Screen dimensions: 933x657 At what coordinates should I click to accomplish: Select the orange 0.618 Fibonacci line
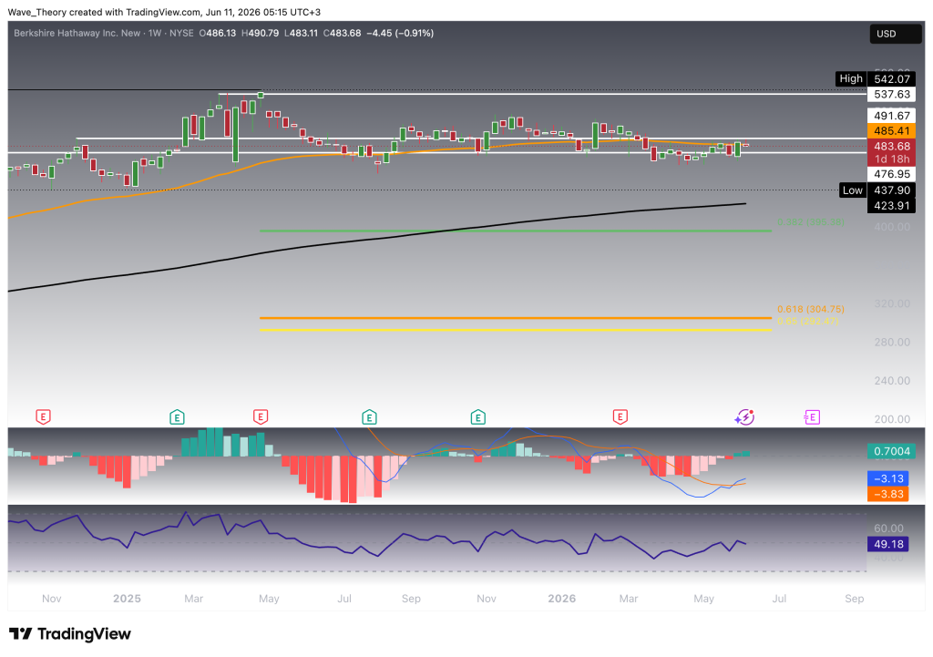(516, 318)
